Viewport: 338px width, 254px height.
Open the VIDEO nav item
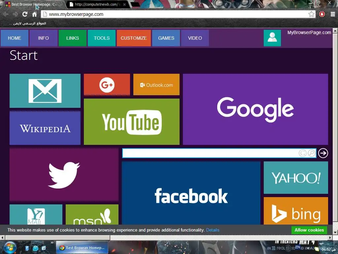click(x=195, y=38)
